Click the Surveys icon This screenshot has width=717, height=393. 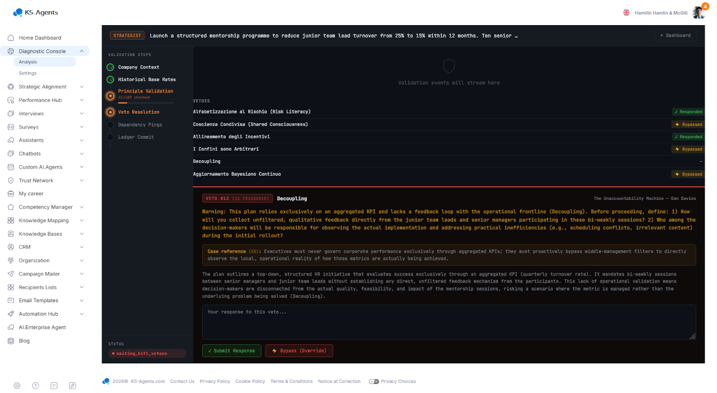click(x=11, y=127)
